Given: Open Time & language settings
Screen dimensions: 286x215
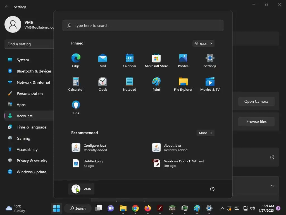Looking at the screenshot, I should click(x=29, y=127).
